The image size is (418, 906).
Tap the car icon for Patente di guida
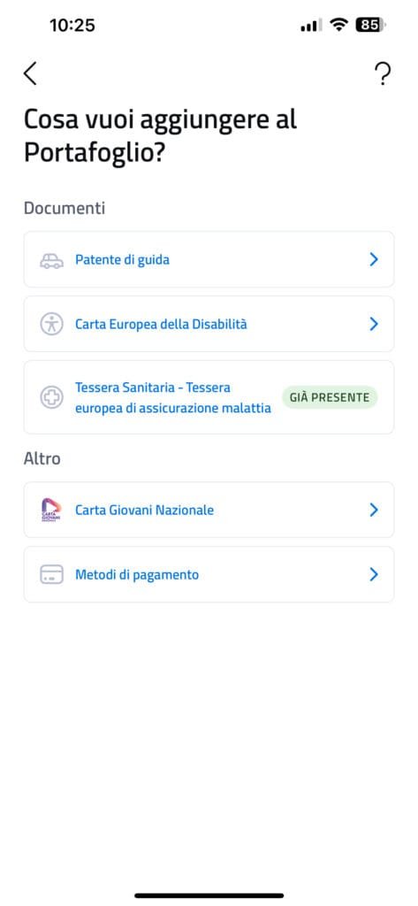51,260
